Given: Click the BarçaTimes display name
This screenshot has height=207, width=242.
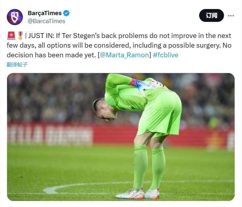Looking at the screenshot, I should [x=44, y=13].
